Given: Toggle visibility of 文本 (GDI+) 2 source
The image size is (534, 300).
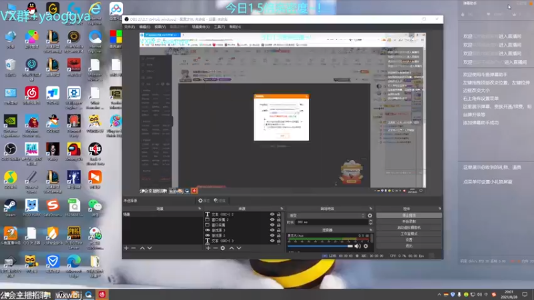Looking at the screenshot, I should click(272, 214).
